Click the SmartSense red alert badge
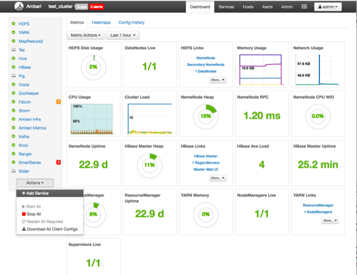 58,162
